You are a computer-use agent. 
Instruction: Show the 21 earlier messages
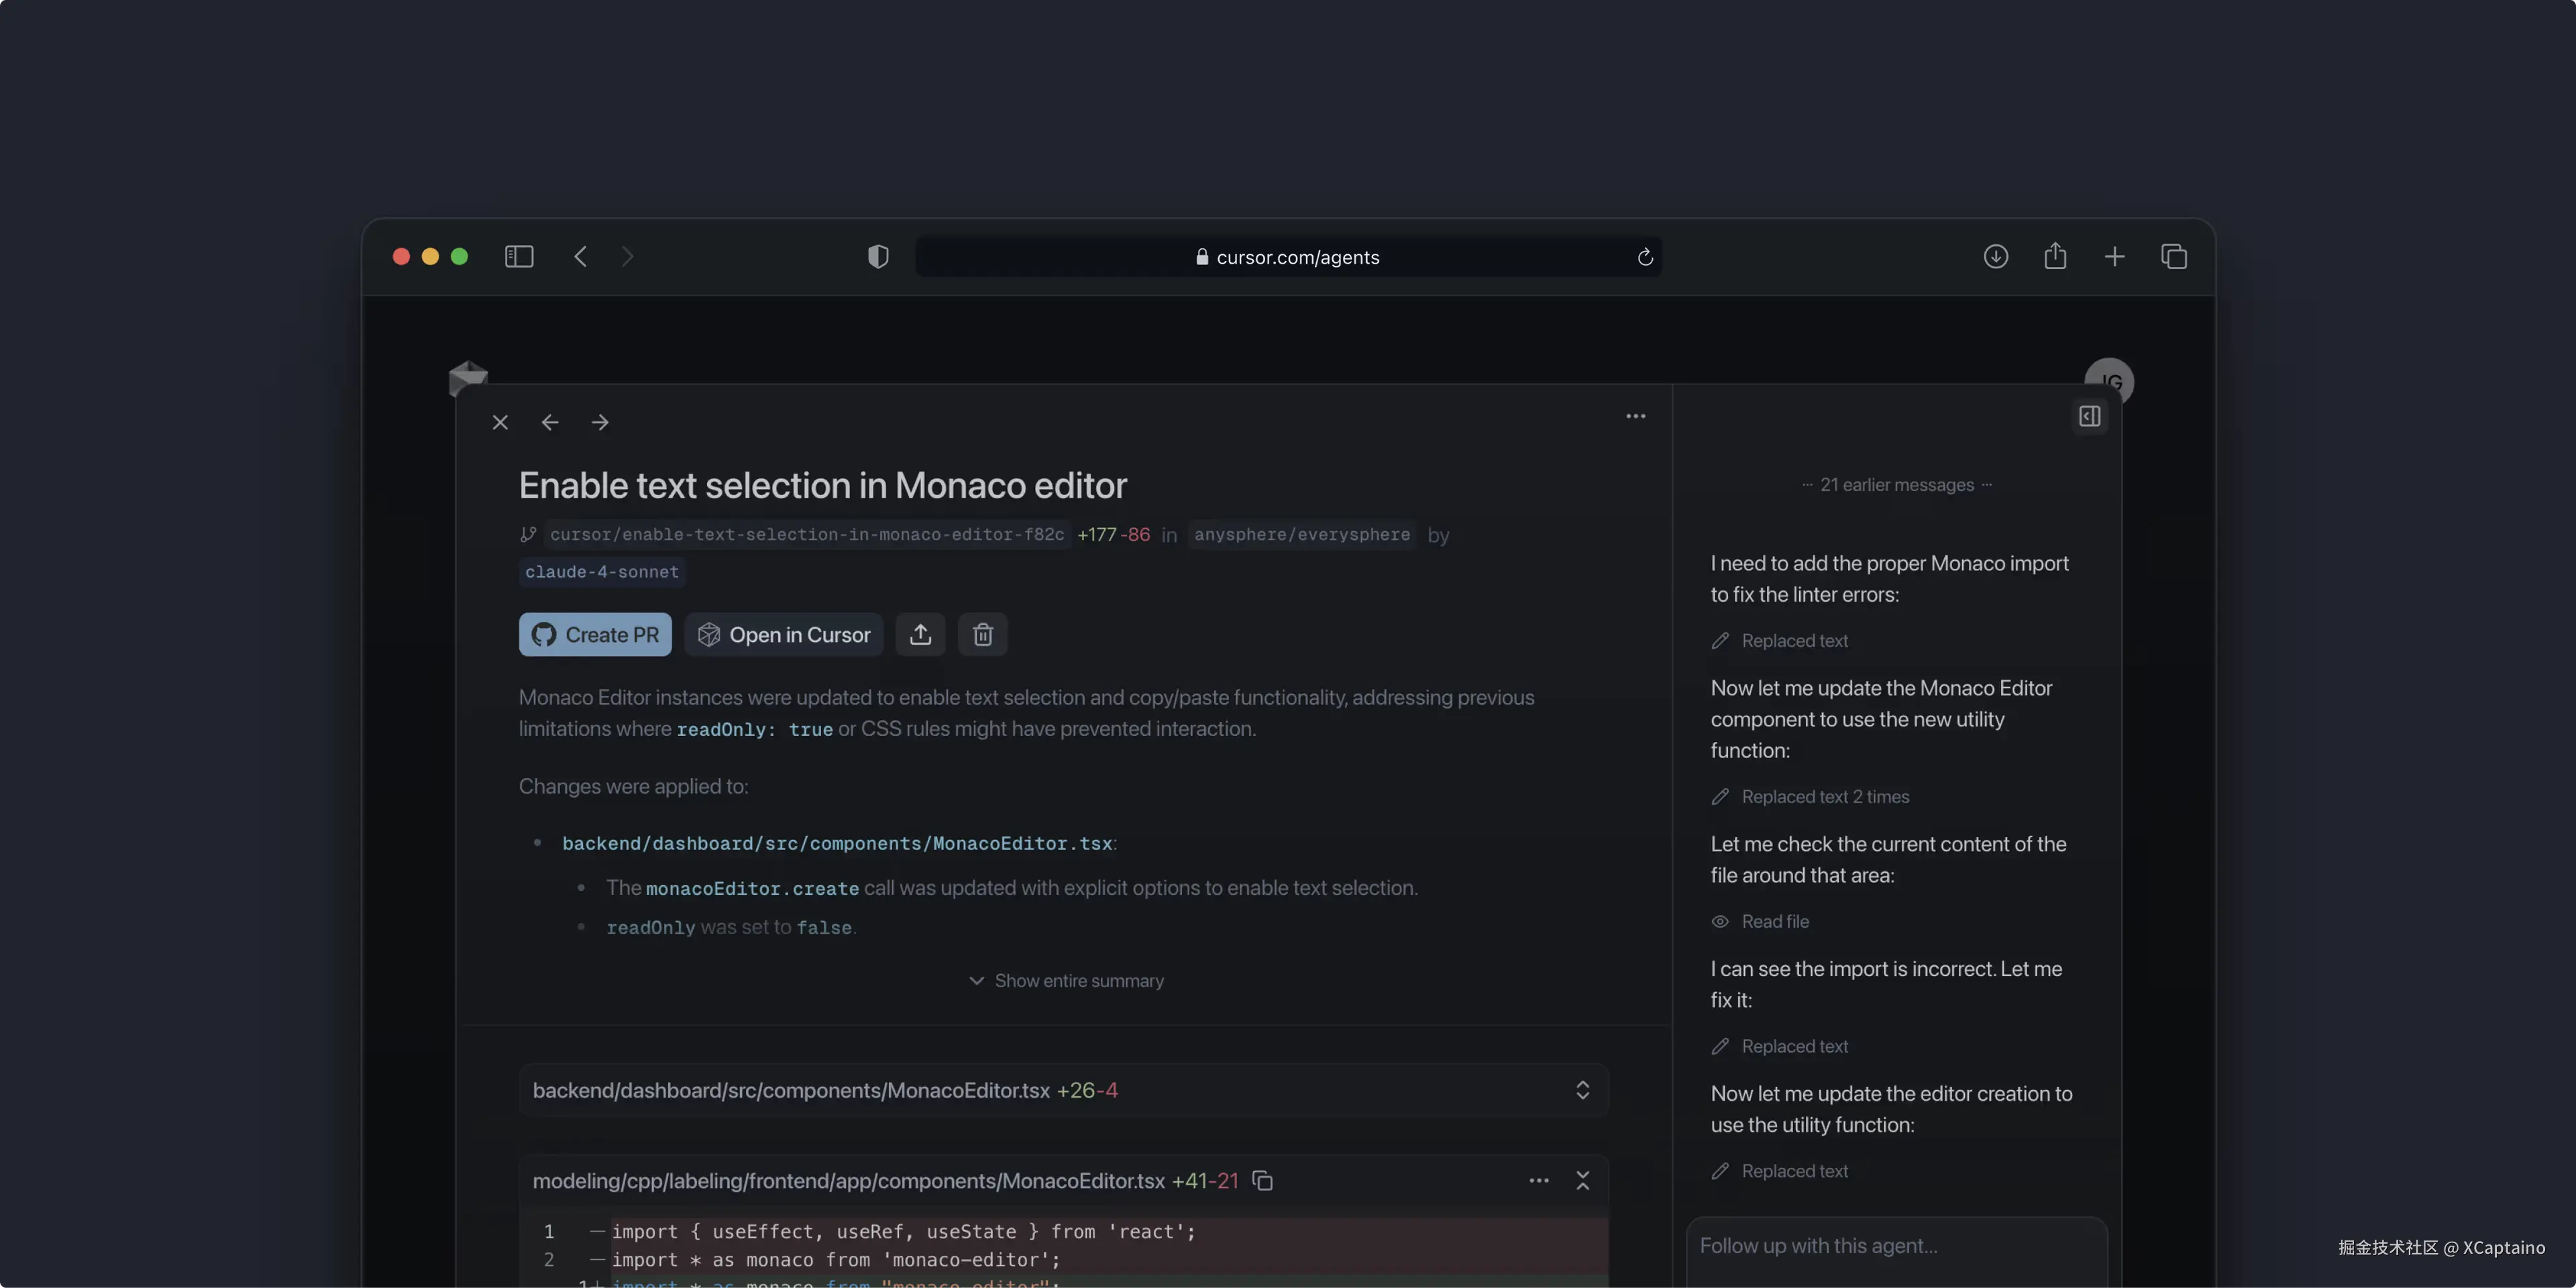coord(1896,485)
